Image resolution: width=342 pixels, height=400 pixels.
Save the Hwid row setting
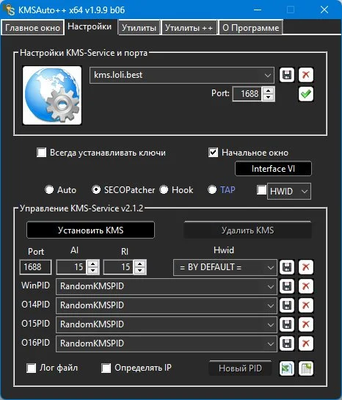(287, 267)
